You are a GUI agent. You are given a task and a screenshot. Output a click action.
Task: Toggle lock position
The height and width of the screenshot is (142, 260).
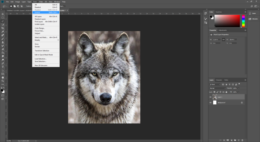pos(220,92)
